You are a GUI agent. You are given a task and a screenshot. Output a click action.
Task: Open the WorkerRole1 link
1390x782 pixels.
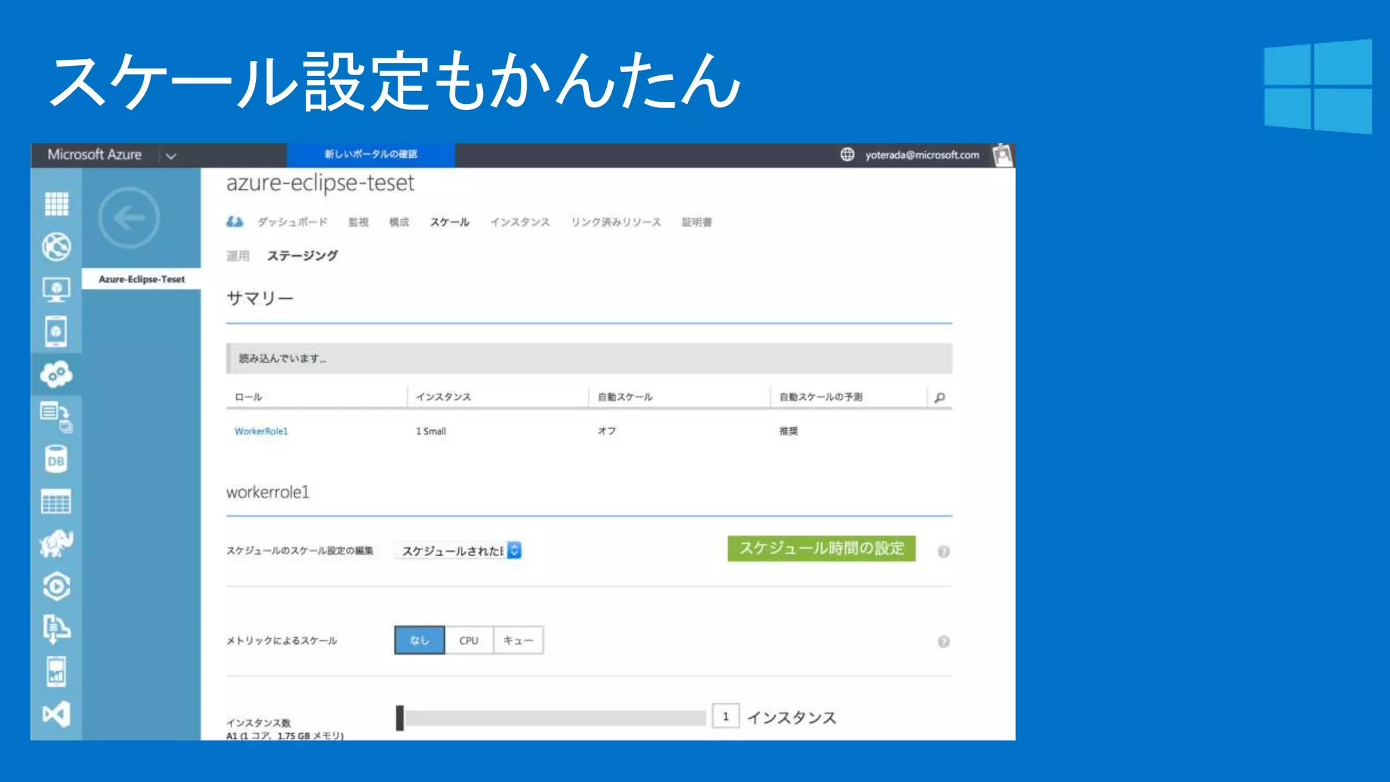point(261,431)
